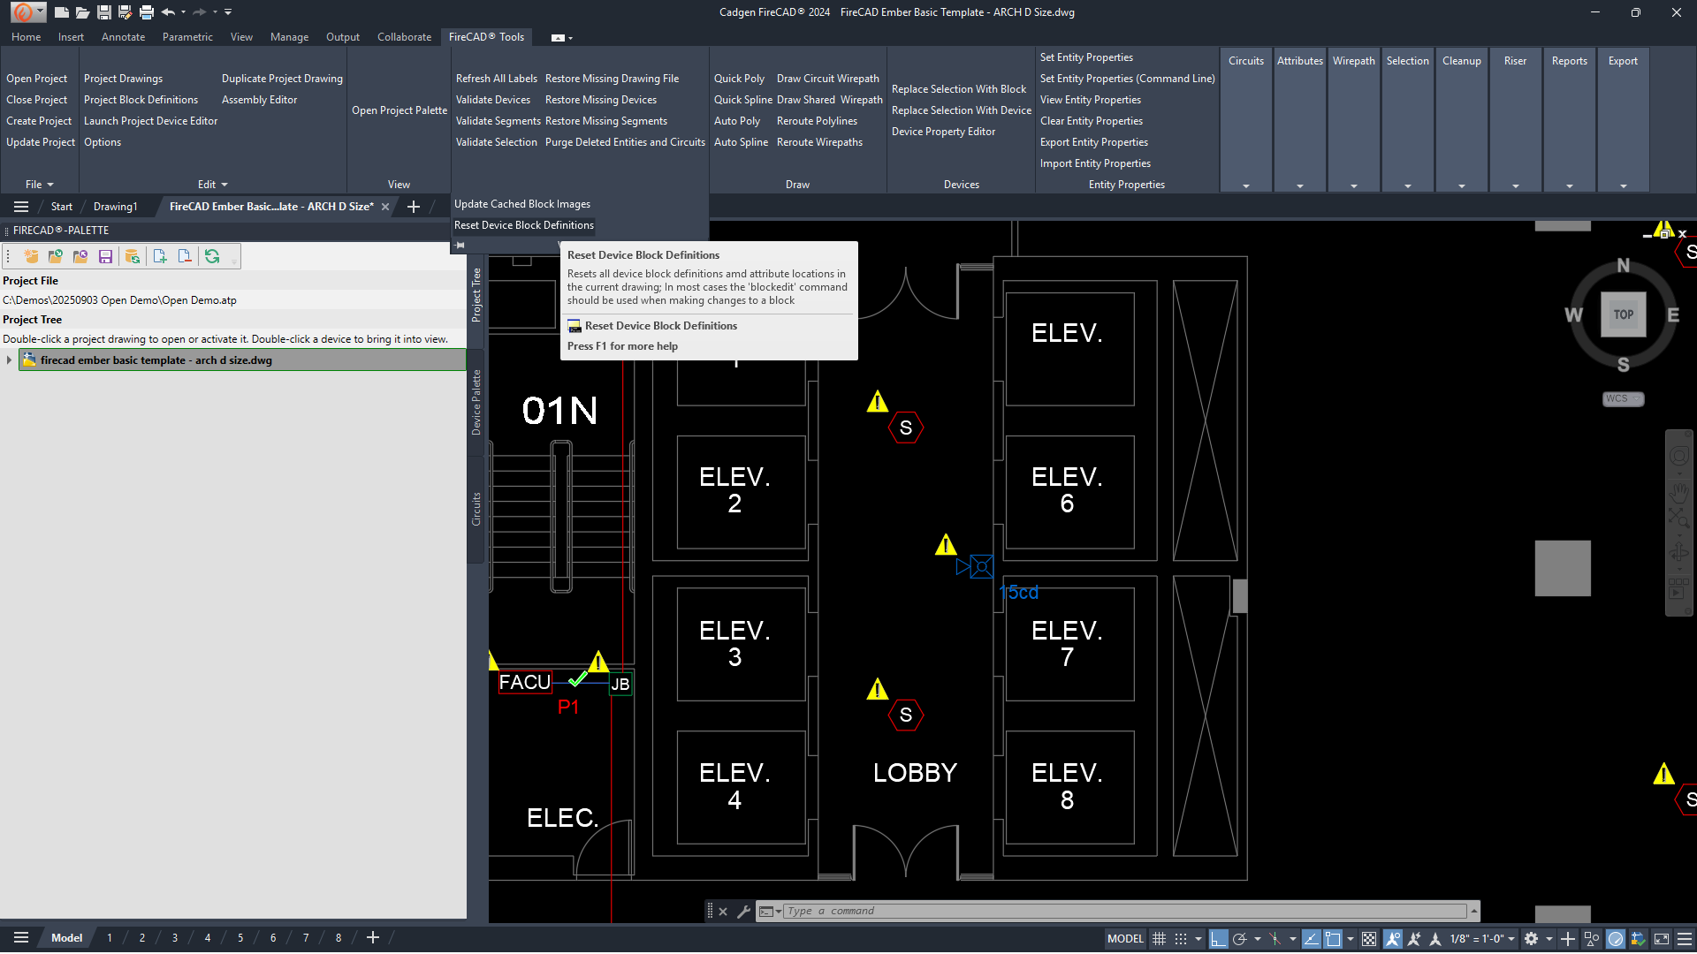The height and width of the screenshot is (954, 1697).
Task: Click the workspace switching gear icon
Action: pos(1532,939)
